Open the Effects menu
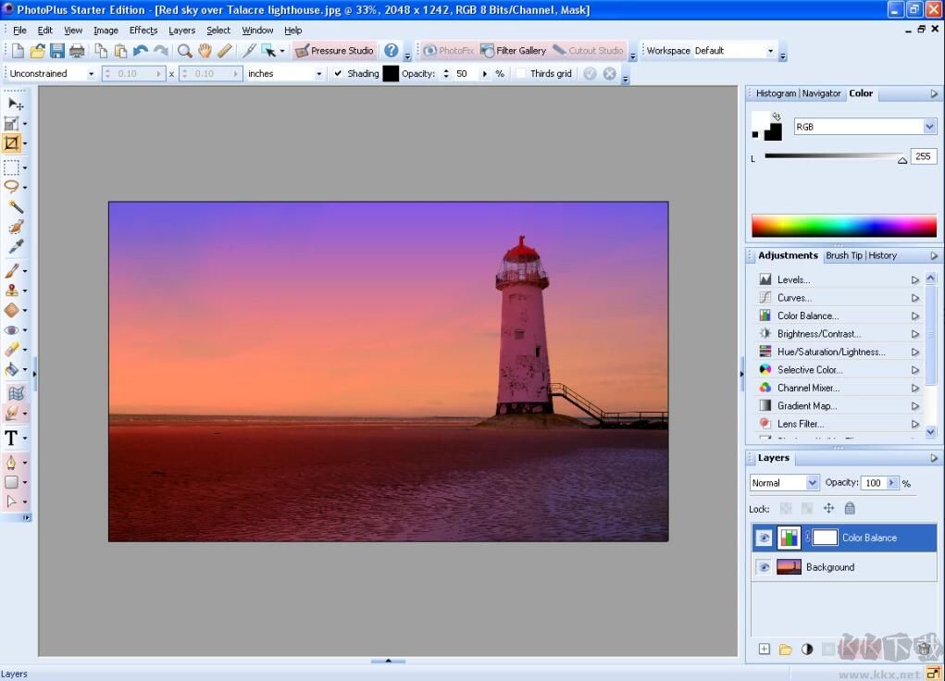The height and width of the screenshot is (681, 945). (143, 31)
